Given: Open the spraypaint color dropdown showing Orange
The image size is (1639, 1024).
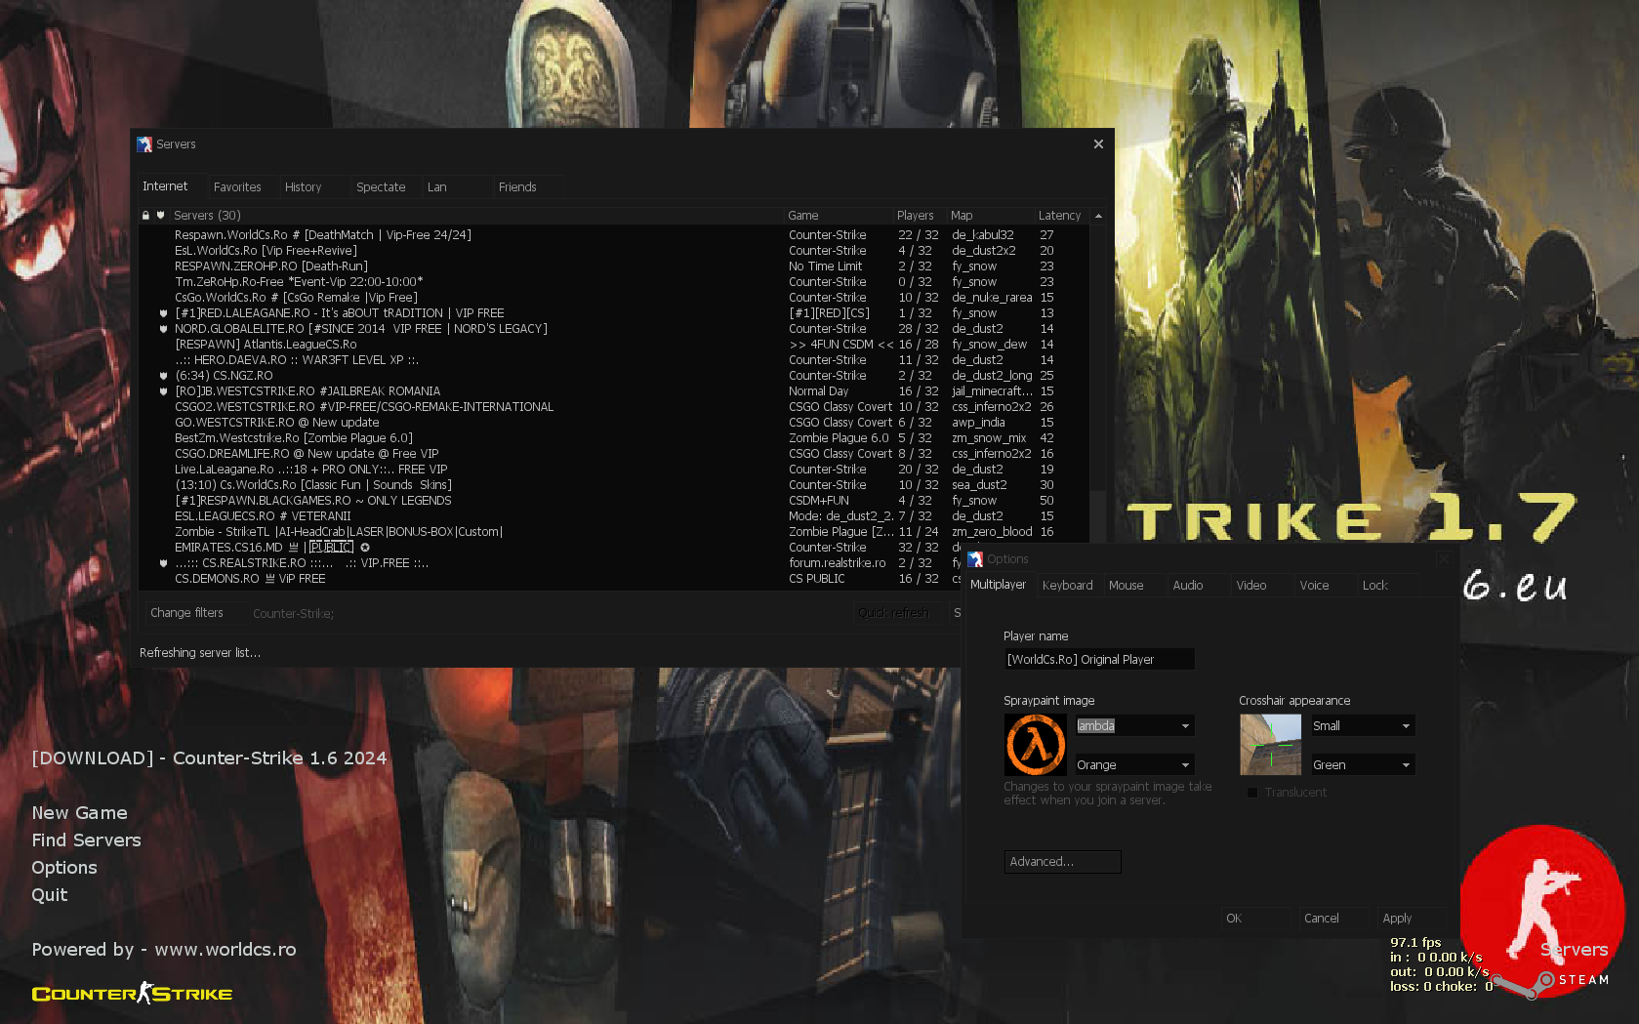Looking at the screenshot, I should pyautogui.click(x=1135, y=765).
